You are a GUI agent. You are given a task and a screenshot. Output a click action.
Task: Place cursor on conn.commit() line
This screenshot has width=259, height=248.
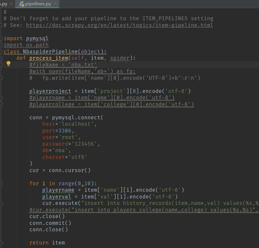[x=50, y=223]
